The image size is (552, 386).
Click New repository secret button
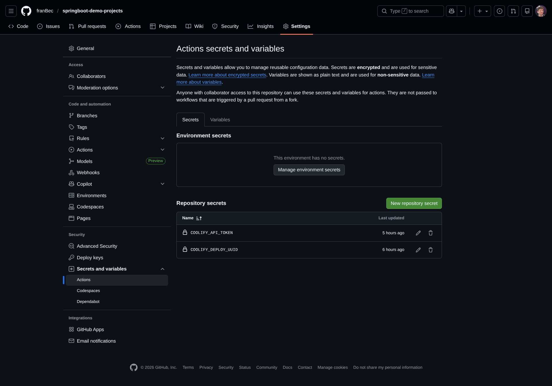pos(414,203)
